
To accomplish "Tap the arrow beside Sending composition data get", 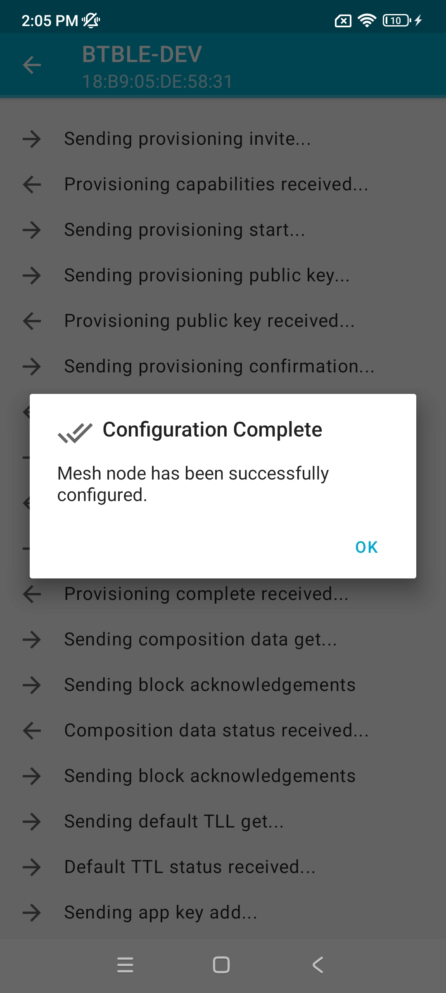I will click(x=32, y=640).
